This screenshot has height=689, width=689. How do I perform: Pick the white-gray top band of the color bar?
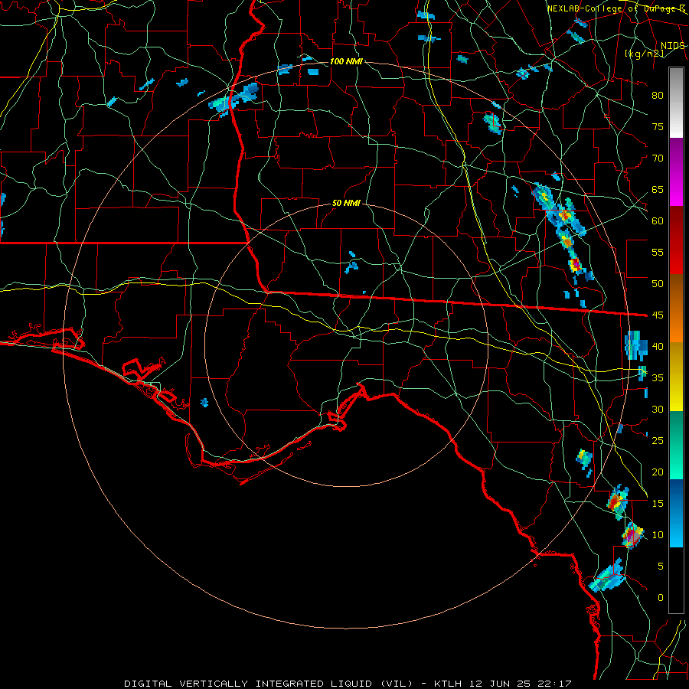[676, 103]
